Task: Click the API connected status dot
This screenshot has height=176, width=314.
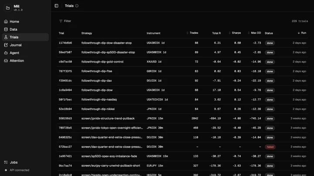Action: point(6,170)
